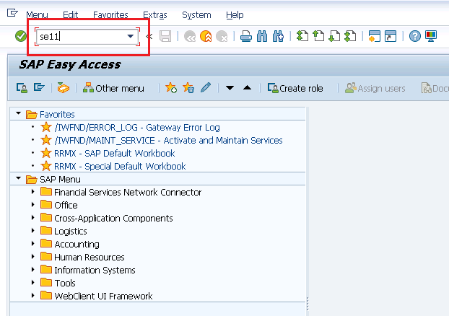
Task: Click the SAP Business Workplace icon
Action: tap(64, 88)
